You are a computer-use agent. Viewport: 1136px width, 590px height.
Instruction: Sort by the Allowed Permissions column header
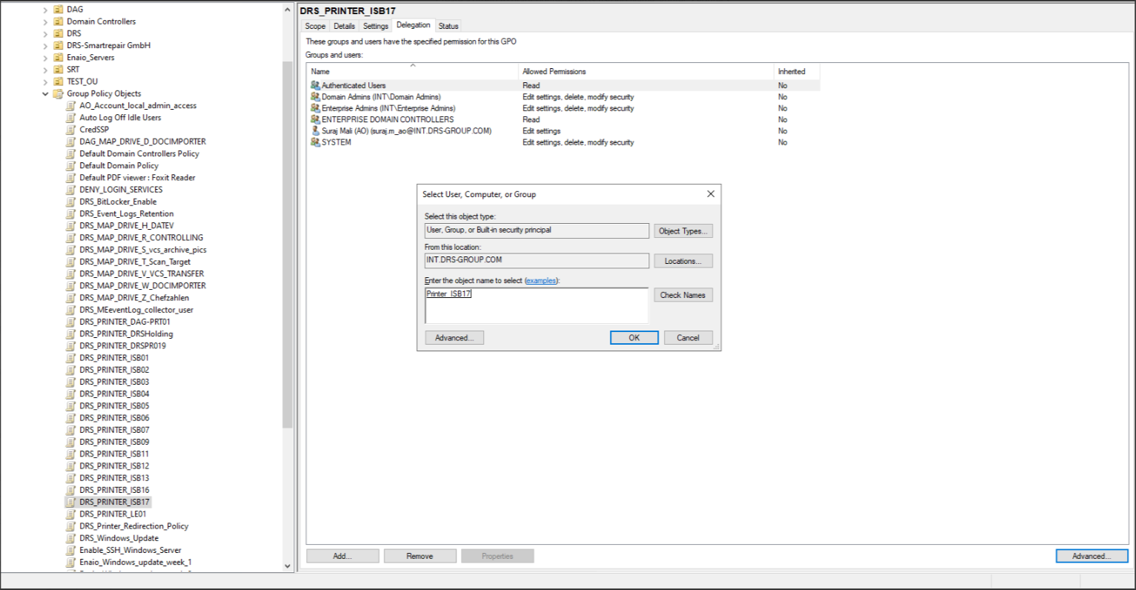pos(554,72)
